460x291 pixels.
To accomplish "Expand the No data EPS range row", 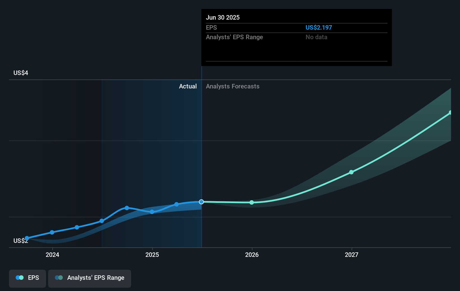I will pos(316,37).
